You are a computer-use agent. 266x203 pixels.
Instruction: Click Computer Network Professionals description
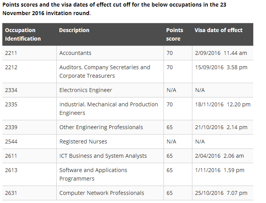click(102, 193)
